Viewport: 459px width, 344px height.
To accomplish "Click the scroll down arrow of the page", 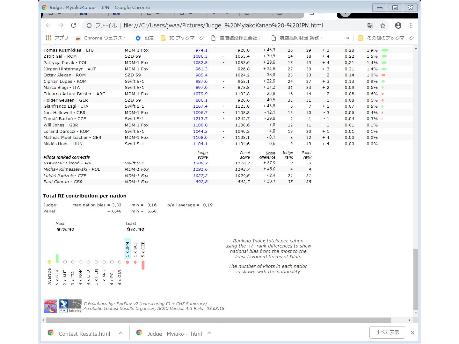I will pyautogui.click(x=416, y=313).
